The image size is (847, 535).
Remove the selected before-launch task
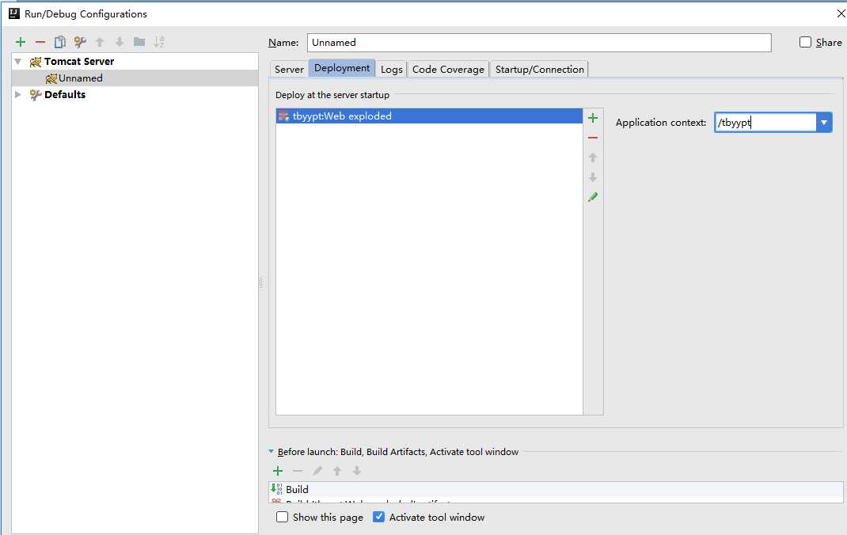pyautogui.click(x=298, y=471)
